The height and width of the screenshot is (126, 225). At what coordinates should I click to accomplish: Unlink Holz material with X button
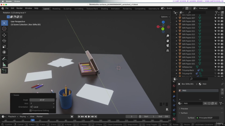point(216,103)
